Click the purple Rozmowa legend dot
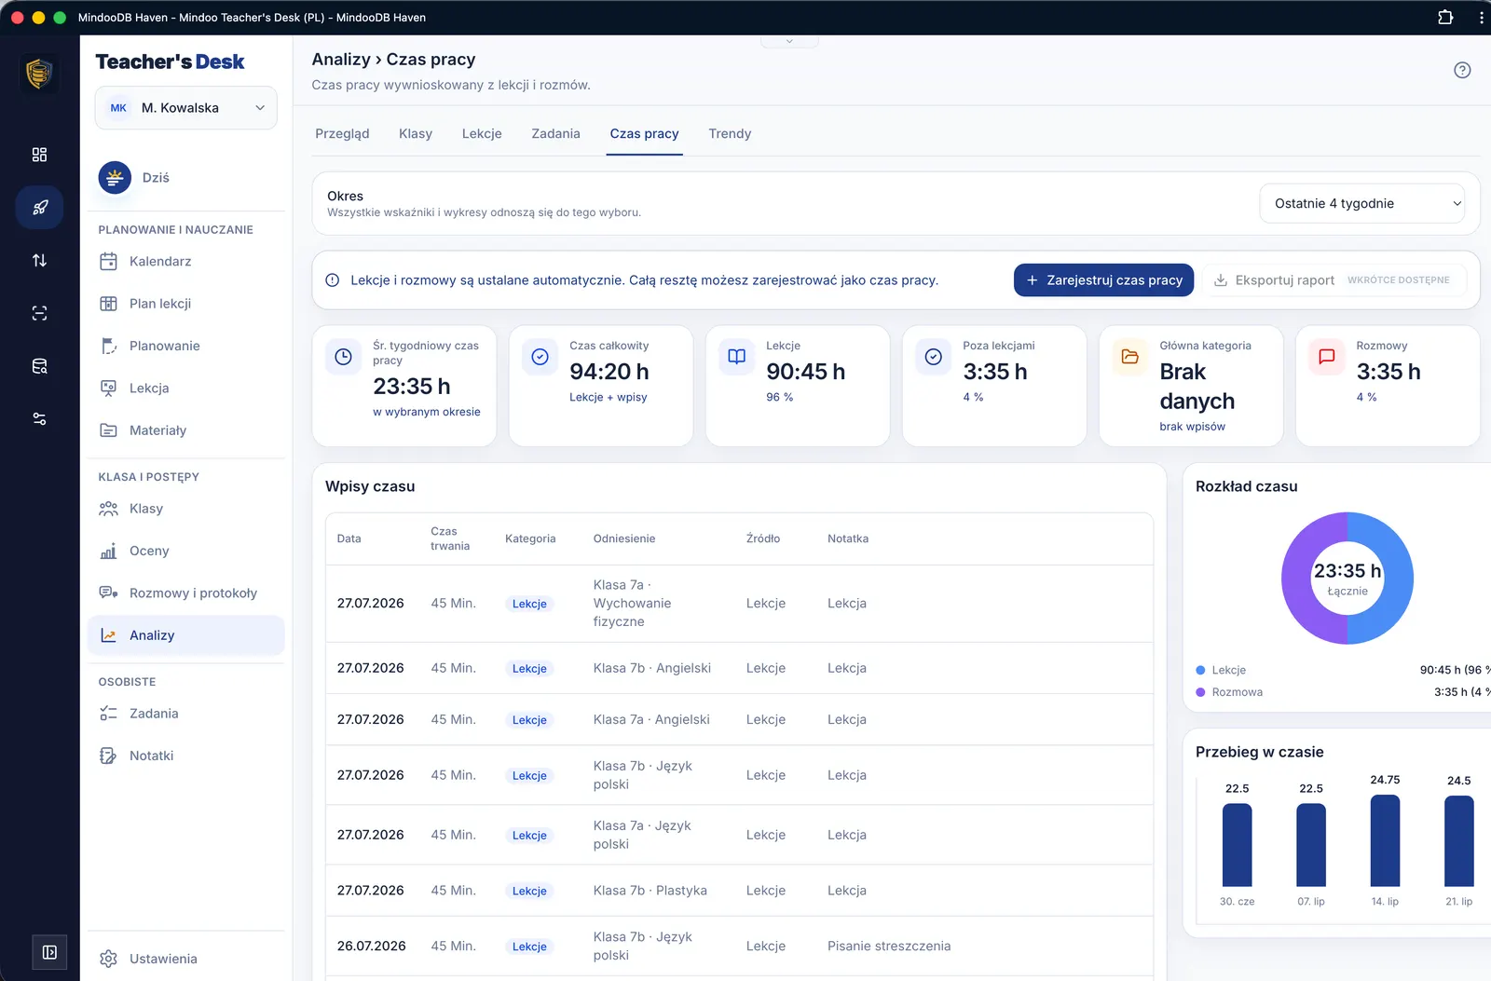 [x=1200, y=692]
